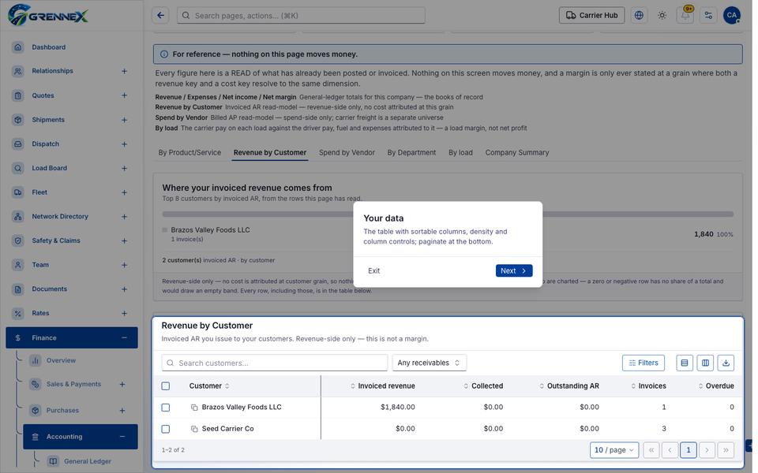Click the back arrow button

pyautogui.click(x=160, y=16)
